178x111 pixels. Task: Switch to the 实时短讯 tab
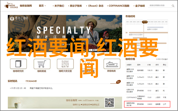(x=13, y=81)
